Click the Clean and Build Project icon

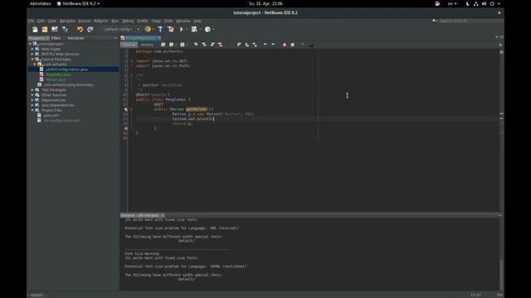pyautogui.click(x=171, y=30)
